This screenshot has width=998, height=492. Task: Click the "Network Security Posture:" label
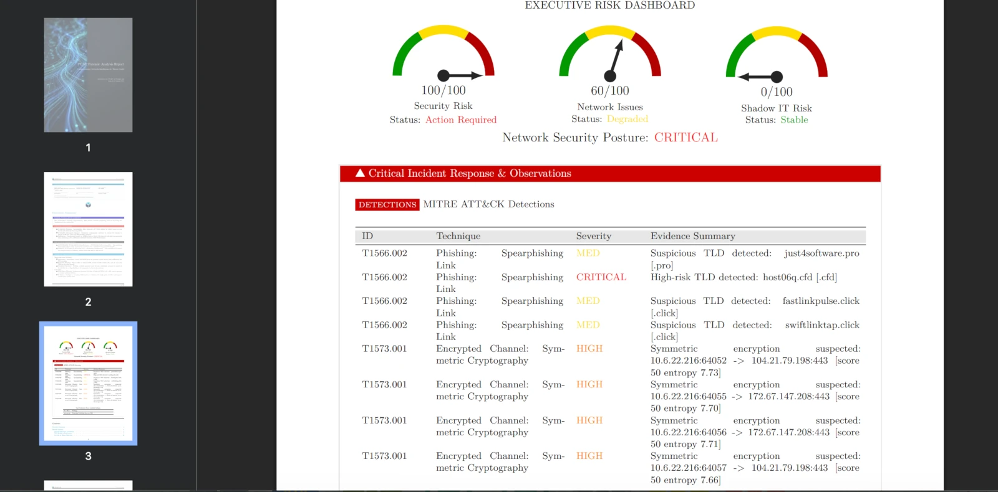575,138
